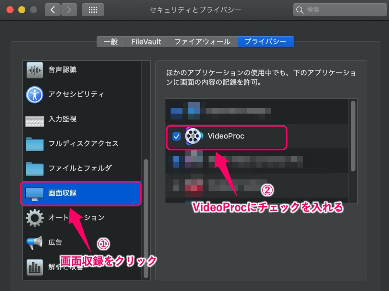The image size is (389, 291).
Task: Select 音声認識 in the privacy list
Action: point(82,70)
